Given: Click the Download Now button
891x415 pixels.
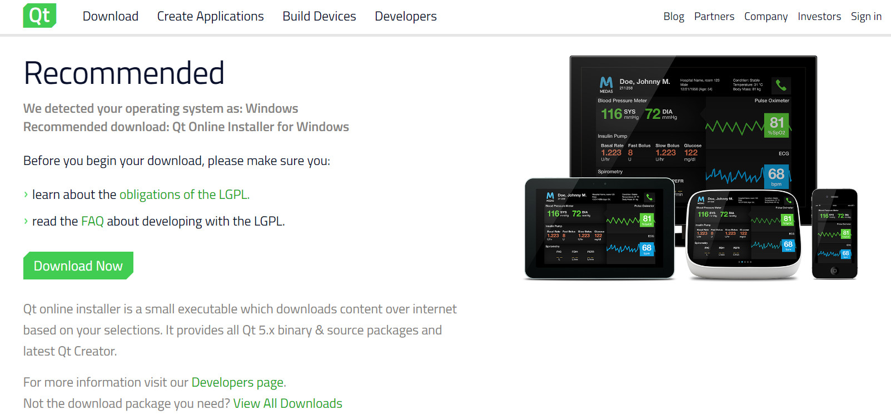Looking at the screenshot, I should point(78,266).
